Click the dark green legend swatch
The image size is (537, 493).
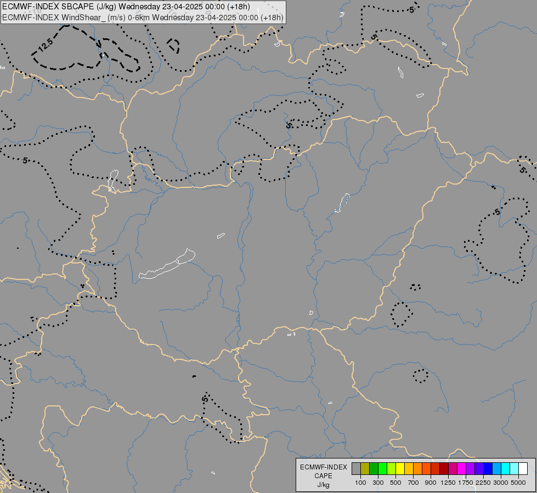pyautogui.click(x=374, y=469)
